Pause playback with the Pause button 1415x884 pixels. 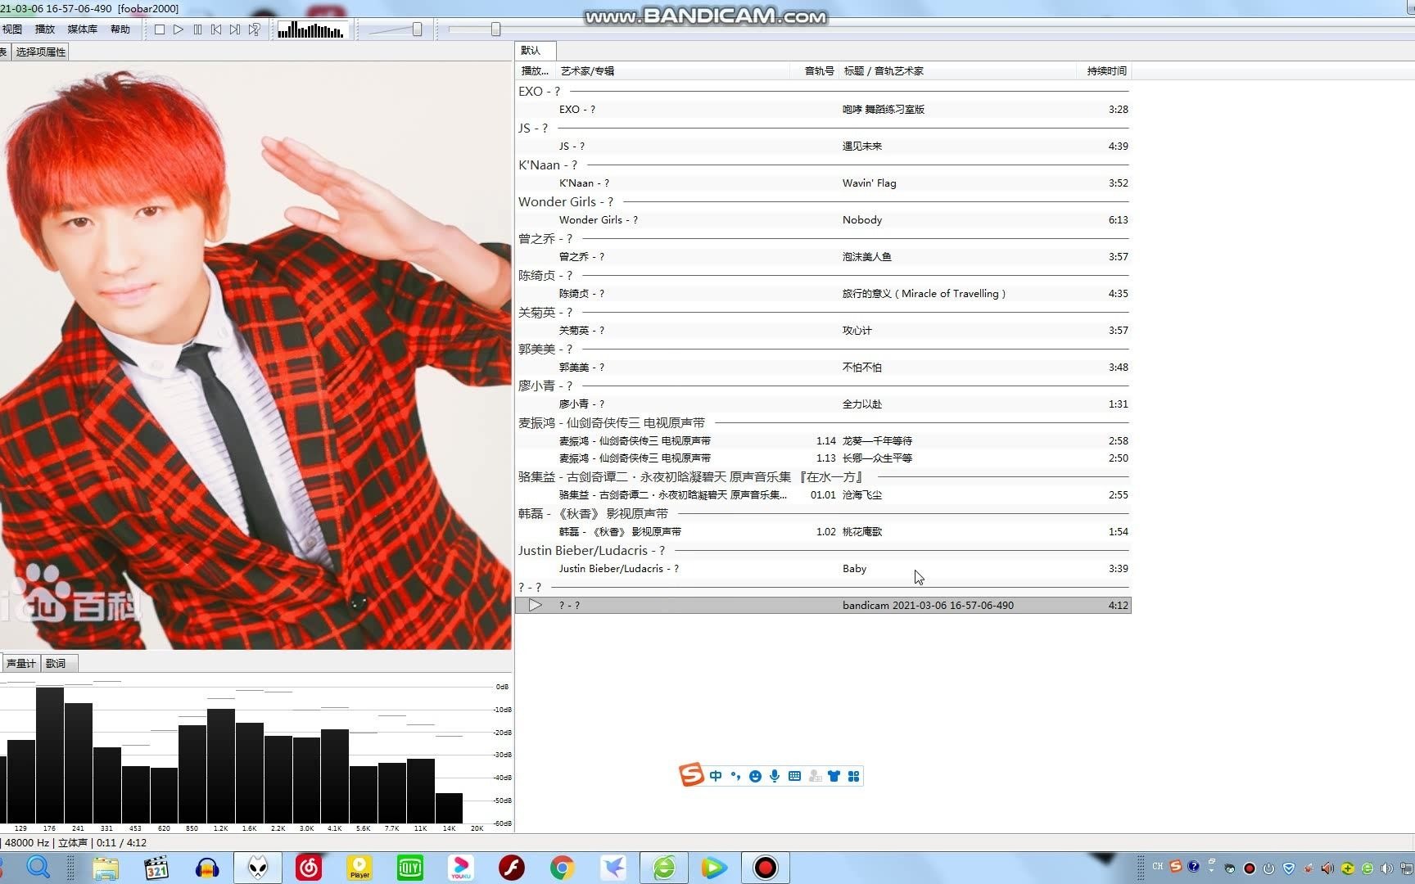tap(197, 29)
